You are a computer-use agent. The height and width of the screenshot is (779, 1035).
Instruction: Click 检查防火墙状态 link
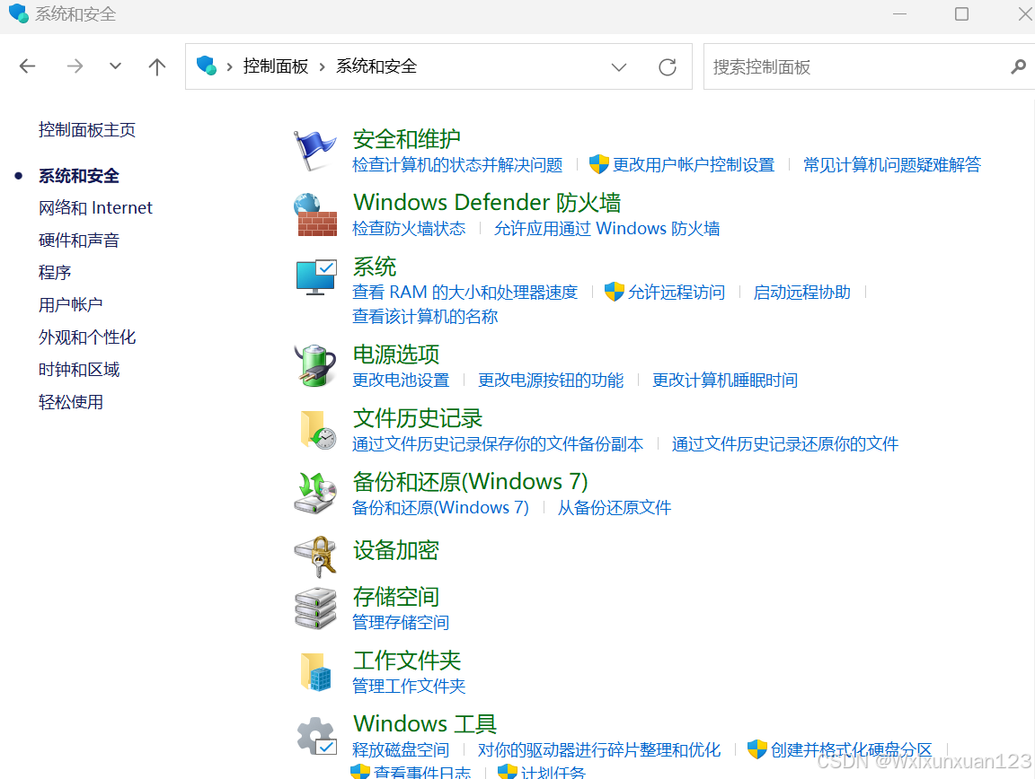(x=410, y=229)
